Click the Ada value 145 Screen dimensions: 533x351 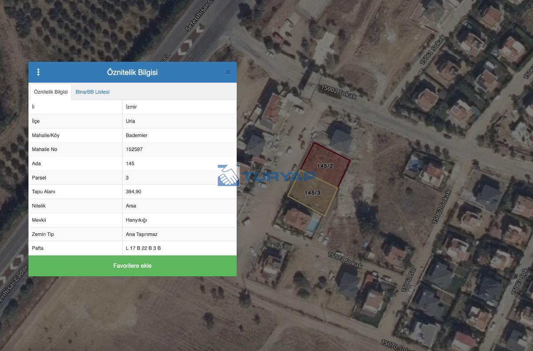click(130, 164)
